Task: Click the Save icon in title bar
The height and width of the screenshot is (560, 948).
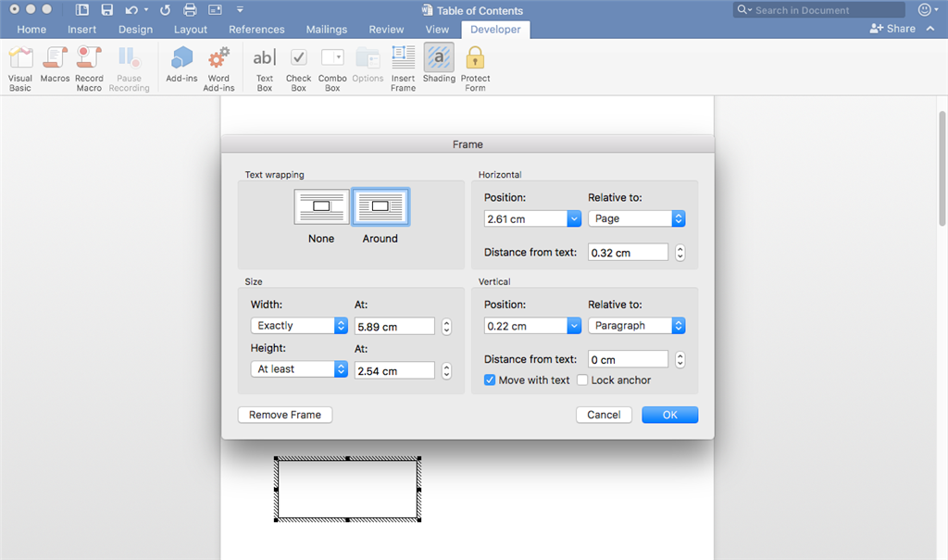Action: click(x=107, y=9)
